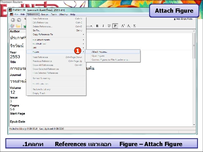
Task: Choose New Reference menu item
Action: pyautogui.click(x=56, y=19)
